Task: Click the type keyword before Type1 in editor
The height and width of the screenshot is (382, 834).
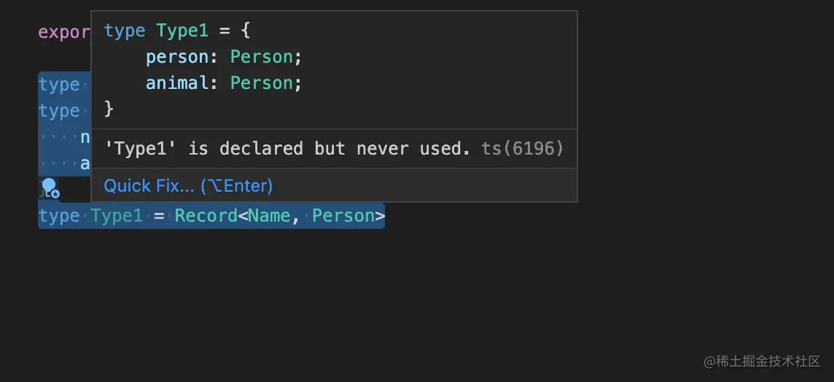Action: (59, 216)
